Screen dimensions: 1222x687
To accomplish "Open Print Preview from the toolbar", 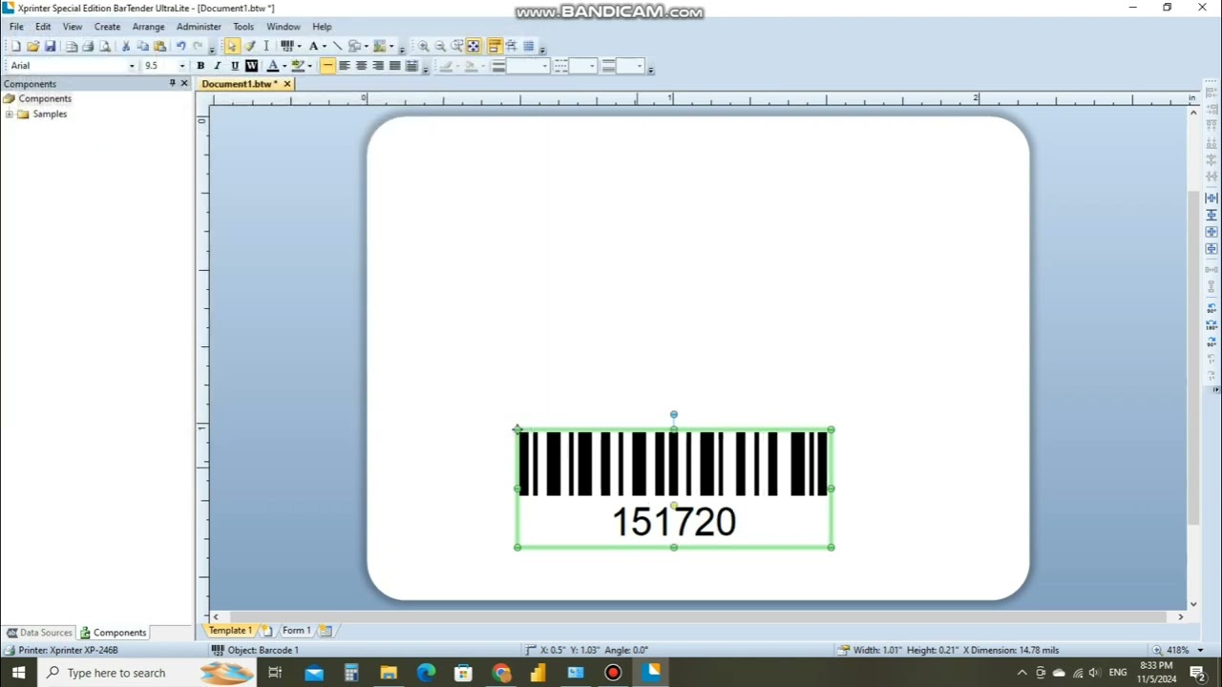I will 105,46.
